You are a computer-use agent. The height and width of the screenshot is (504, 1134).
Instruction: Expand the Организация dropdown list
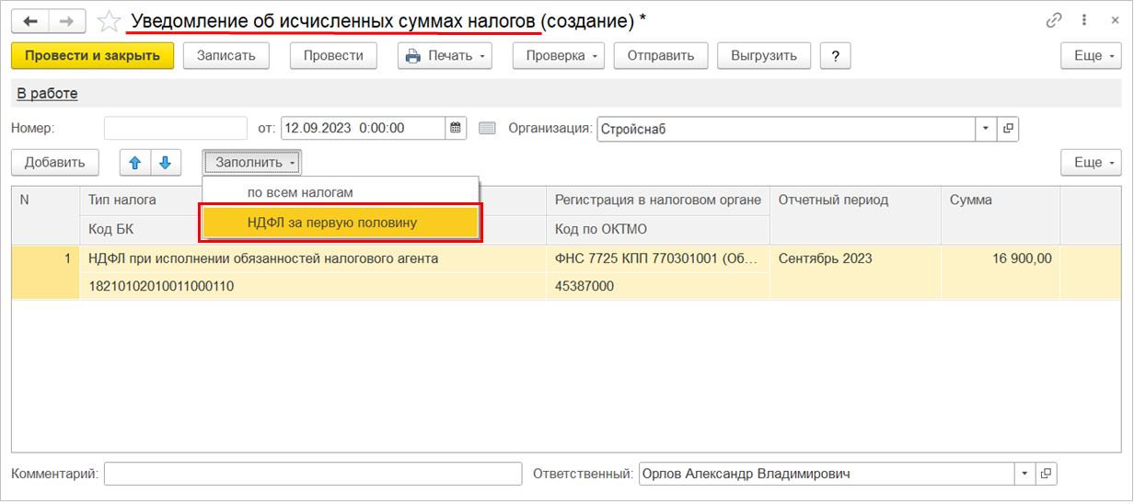point(986,129)
